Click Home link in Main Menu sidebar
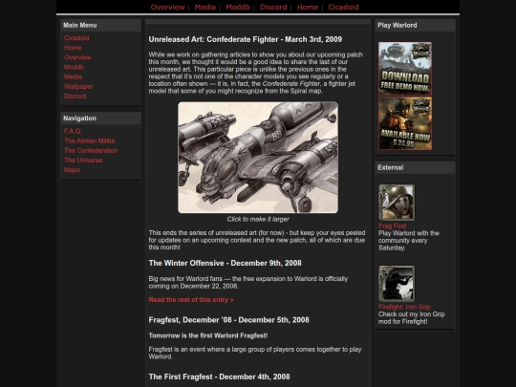This screenshot has width=516, height=387. pyautogui.click(x=73, y=48)
